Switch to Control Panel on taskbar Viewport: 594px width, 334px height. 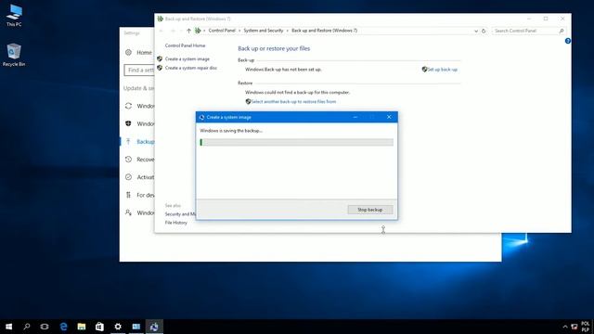[136, 327]
